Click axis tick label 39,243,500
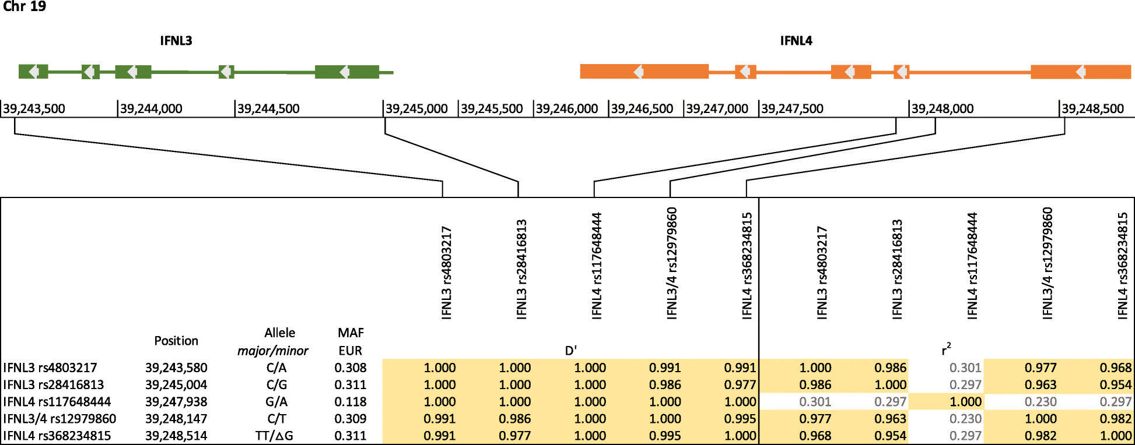Viewport: 1135px width, 445px height. point(34,109)
